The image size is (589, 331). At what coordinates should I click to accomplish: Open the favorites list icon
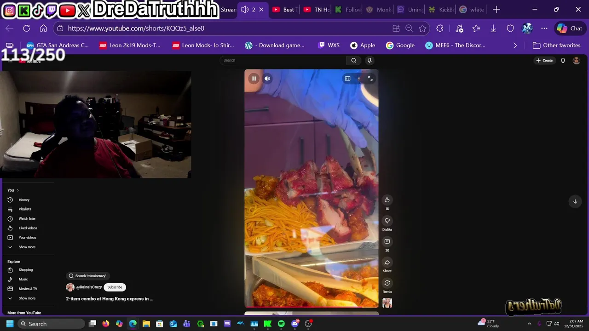pyautogui.click(x=476, y=29)
